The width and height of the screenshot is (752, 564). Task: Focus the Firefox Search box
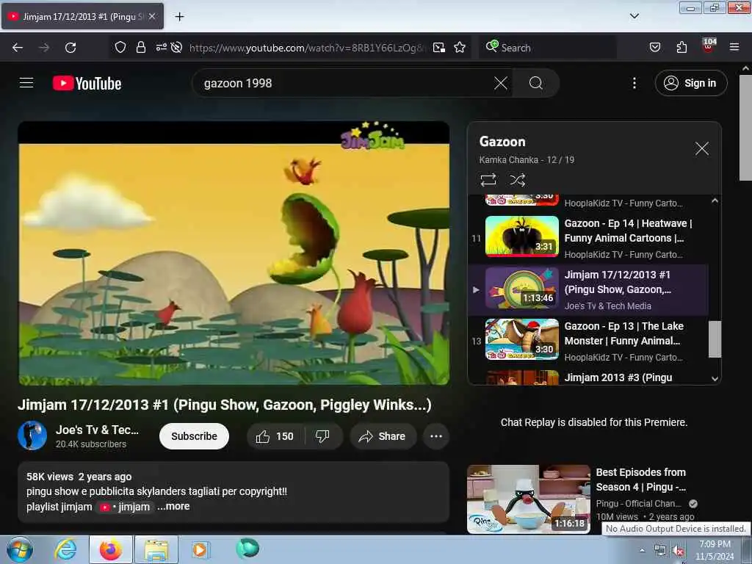pyautogui.click(x=548, y=48)
